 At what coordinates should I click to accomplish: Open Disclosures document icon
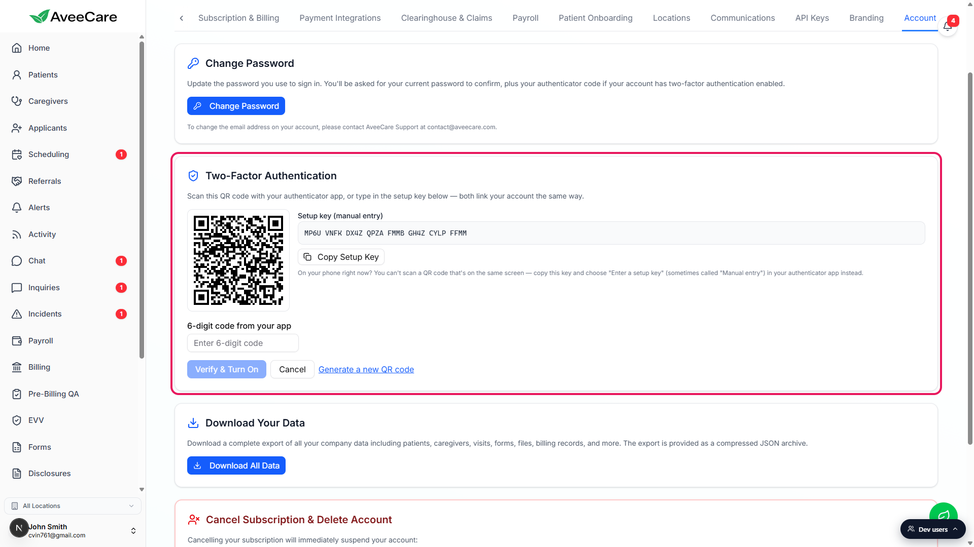[x=17, y=474]
